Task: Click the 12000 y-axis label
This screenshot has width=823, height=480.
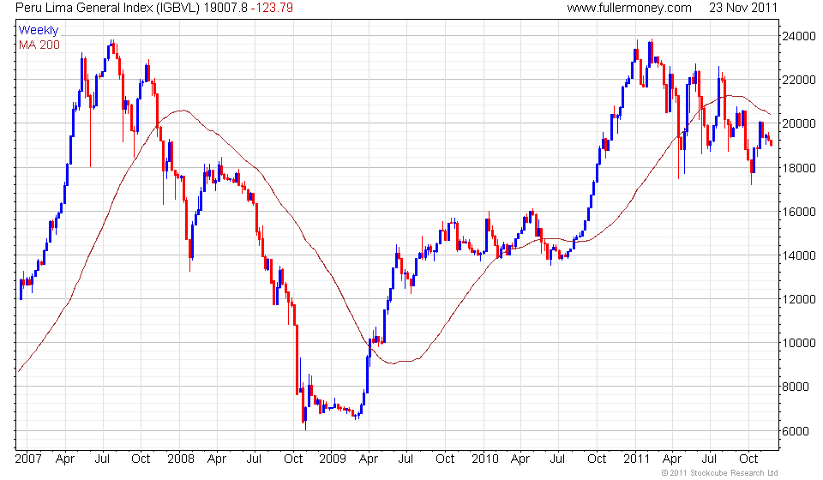Action: pyautogui.click(x=799, y=299)
